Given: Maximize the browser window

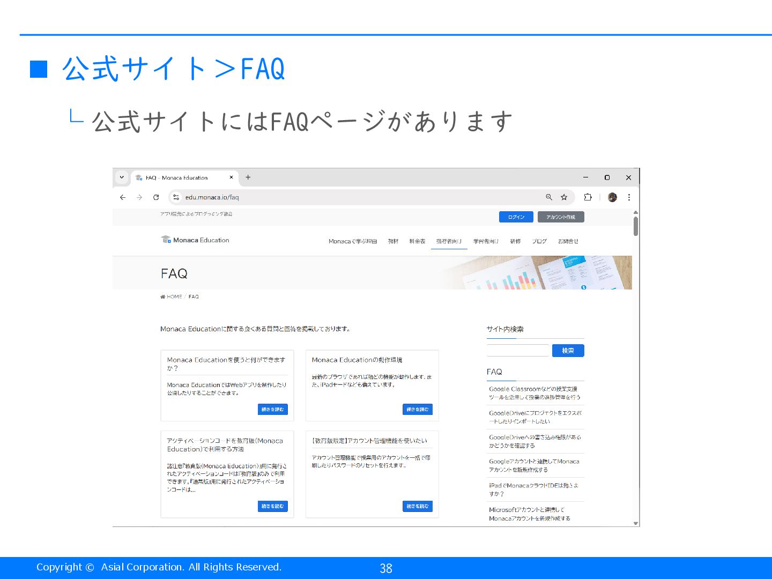Looking at the screenshot, I should click(x=607, y=177).
